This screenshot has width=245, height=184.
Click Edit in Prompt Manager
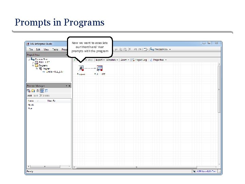pyautogui.click(x=36, y=95)
